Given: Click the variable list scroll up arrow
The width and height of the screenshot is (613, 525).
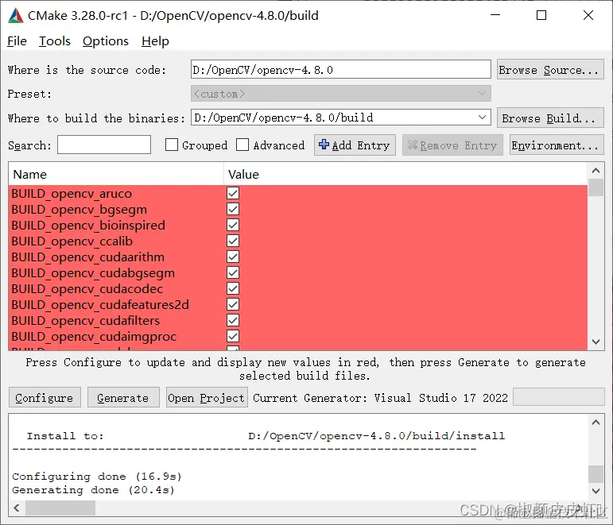Looking at the screenshot, I should coord(596,171).
